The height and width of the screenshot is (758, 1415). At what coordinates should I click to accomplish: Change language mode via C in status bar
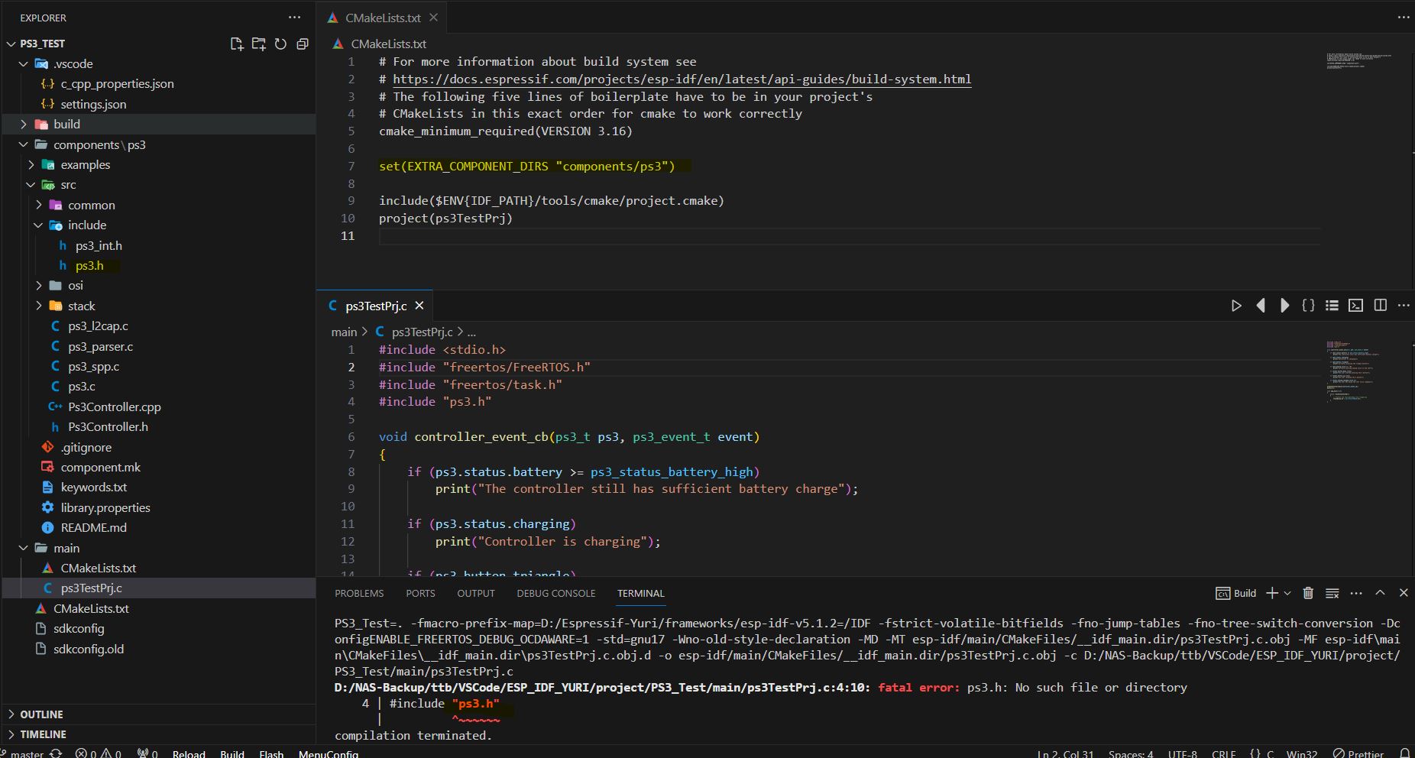pyautogui.click(x=1271, y=753)
